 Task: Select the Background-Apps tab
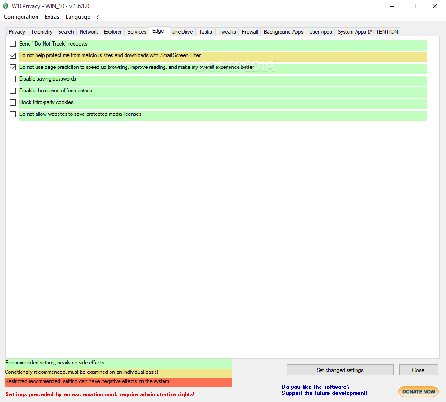tap(283, 32)
